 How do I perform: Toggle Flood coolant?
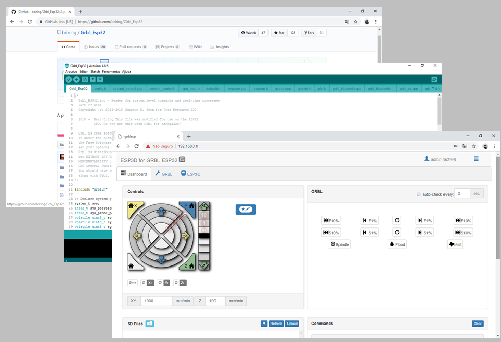397,244
